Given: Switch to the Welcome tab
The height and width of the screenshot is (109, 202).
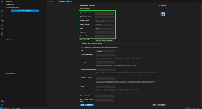Looking at the screenshot, I should (50, 2).
